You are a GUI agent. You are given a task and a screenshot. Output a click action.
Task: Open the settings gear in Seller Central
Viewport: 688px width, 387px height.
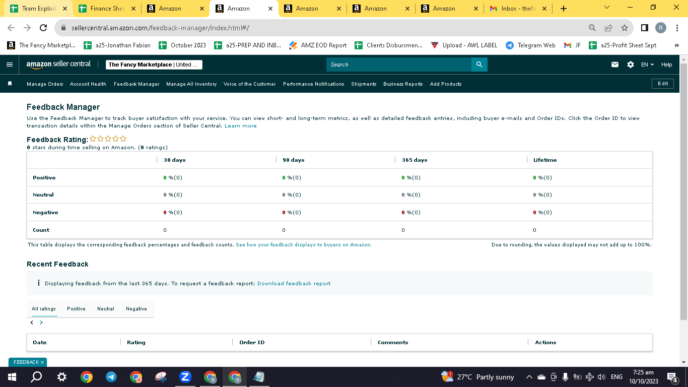click(631, 64)
